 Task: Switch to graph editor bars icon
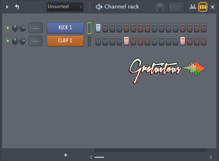(193, 7)
